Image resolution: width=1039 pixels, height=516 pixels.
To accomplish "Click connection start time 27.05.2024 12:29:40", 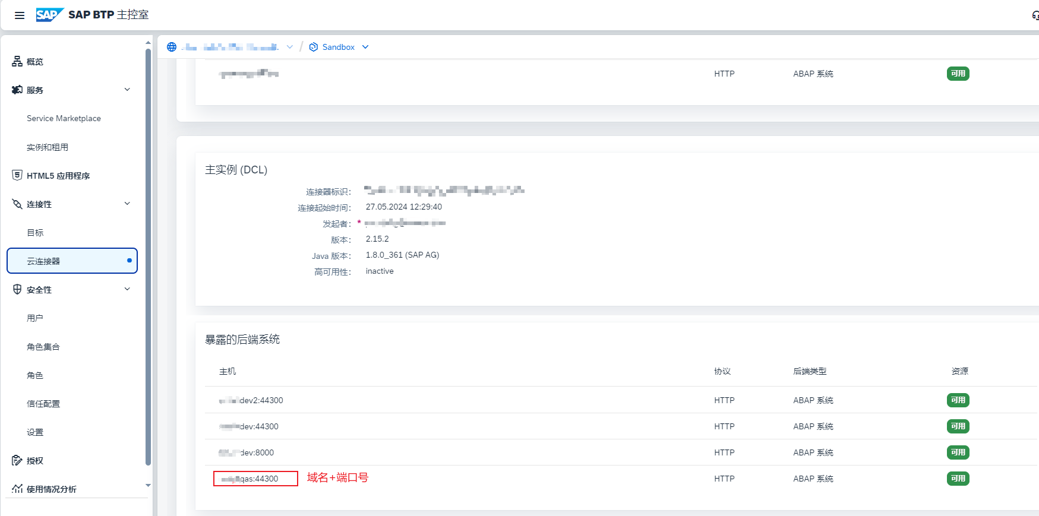I will coord(404,207).
